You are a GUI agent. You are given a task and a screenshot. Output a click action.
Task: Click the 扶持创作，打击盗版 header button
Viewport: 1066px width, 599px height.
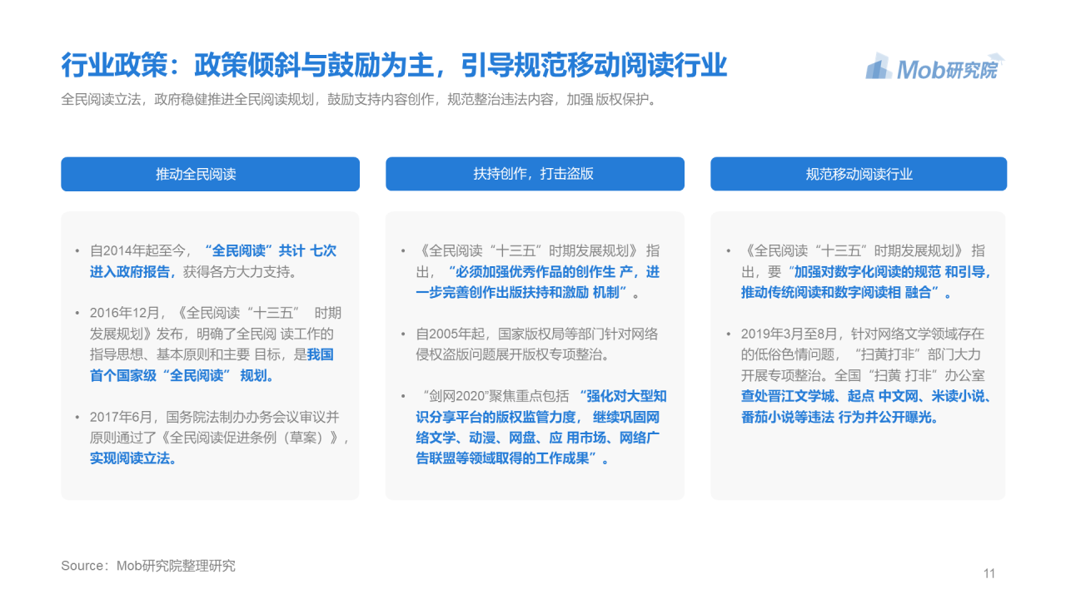pyautogui.click(x=535, y=174)
